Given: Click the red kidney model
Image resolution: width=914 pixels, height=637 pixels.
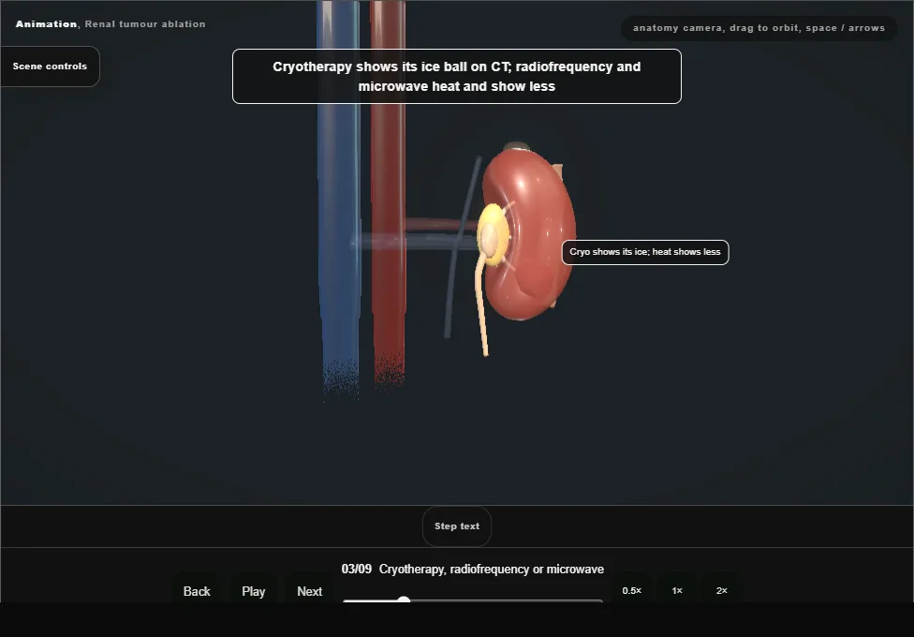Looking at the screenshot, I should [x=537, y=233].
